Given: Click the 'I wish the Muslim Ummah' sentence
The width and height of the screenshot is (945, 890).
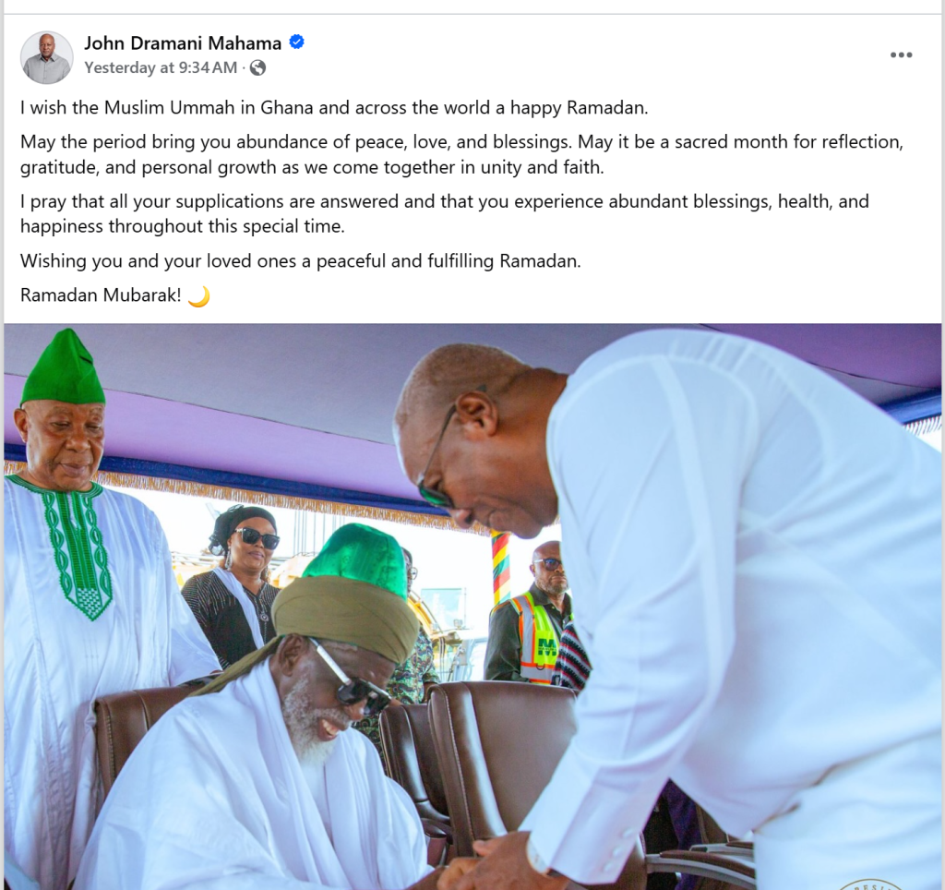Looking at the screenshot, I should (x=334, y=107).
